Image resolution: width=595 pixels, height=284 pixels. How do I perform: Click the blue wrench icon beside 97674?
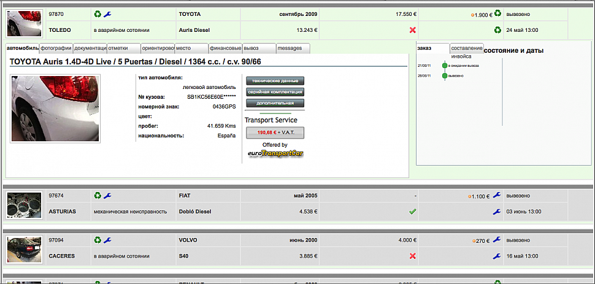(107, 196)
